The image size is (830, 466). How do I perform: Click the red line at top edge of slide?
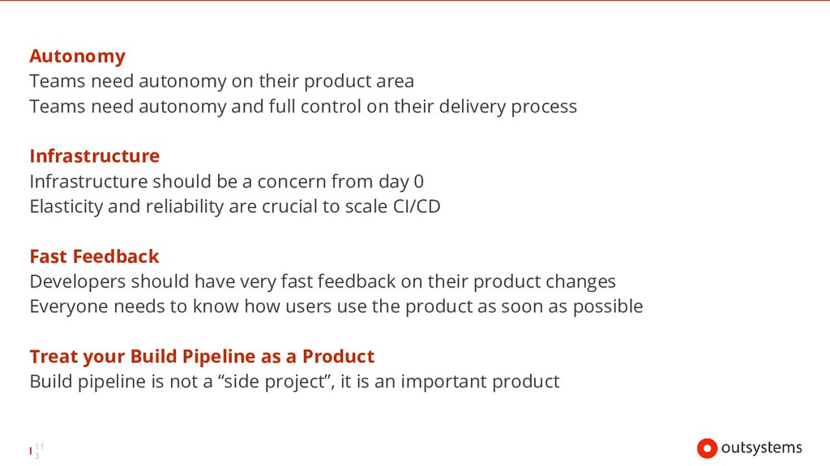point(415,1)
